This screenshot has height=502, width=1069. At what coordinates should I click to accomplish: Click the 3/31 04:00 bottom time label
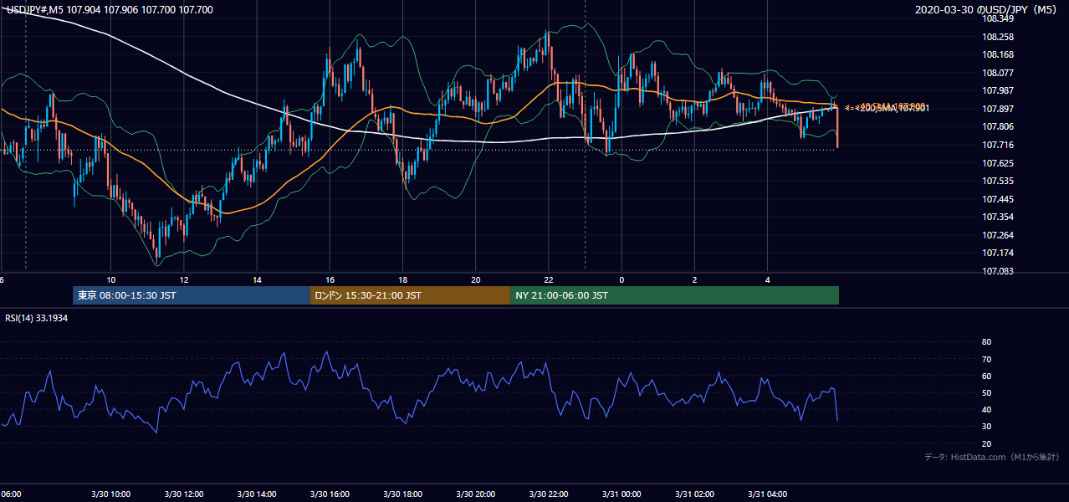(x=767, y=494)
